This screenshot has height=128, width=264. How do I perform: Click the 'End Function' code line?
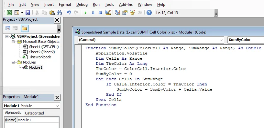pos(101,105)
